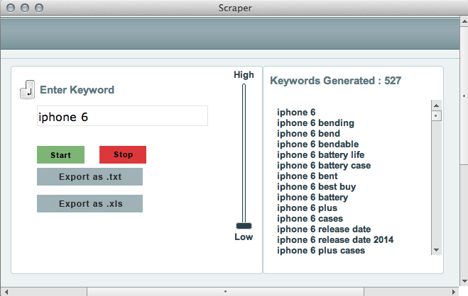The width and height of the screenshot is (468, 296).
Task: Zoom the Scraper window
Action: pos(39,8)
